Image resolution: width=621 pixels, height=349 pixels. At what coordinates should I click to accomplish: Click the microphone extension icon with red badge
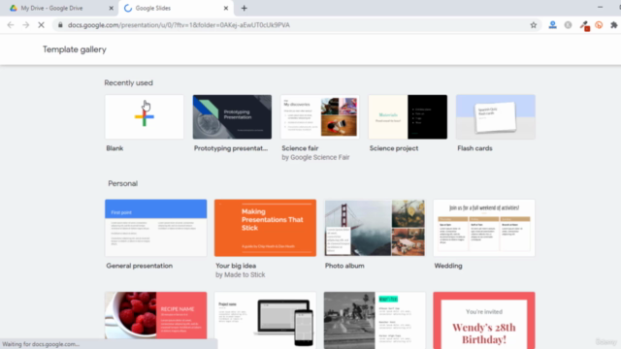point(584,25)
